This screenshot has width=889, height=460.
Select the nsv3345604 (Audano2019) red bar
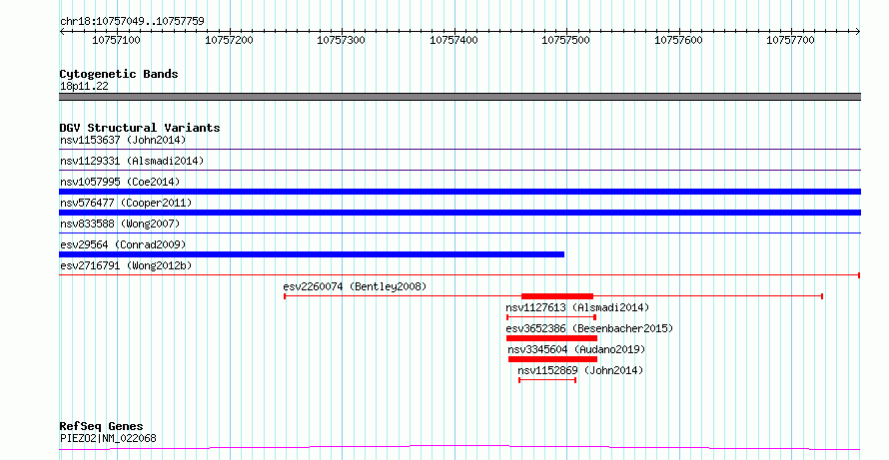552,359
